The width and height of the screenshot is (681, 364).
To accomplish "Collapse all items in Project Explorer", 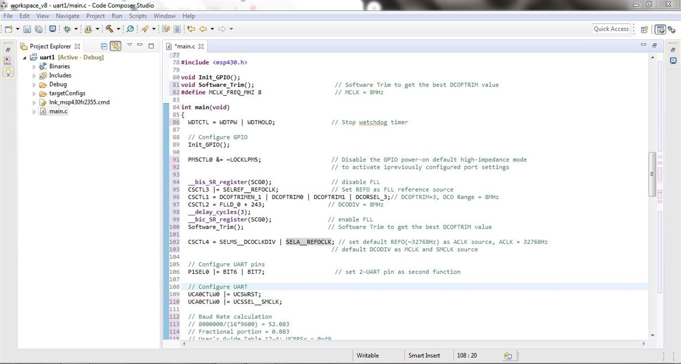I will click(x=104, y=46).
